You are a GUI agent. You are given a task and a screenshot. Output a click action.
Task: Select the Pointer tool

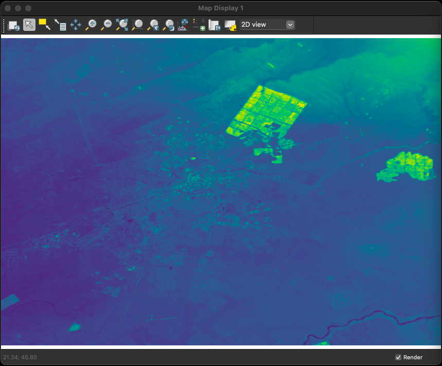pos(29,24)
